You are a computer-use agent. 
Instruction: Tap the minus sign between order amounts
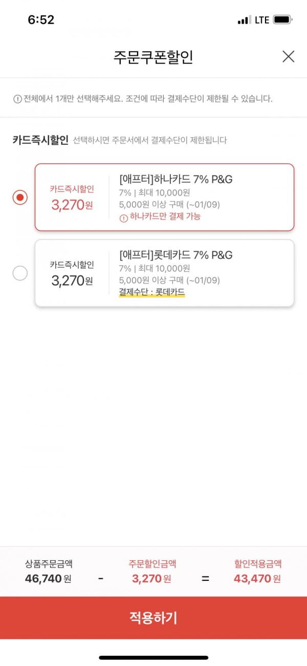click(100, 579)
